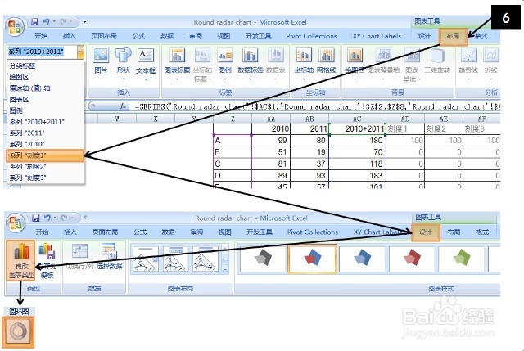This screenshot has width=524, height=351.
Task: Switch to the 设计 tab in lower window
Action: (426, 232)
